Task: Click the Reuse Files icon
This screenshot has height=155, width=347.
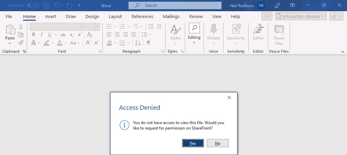Action: [279, 30]
